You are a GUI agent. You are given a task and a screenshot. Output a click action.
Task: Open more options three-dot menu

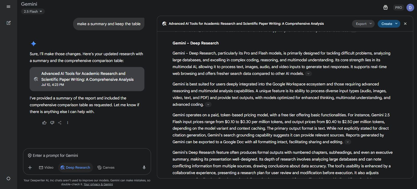coord(68,123)
